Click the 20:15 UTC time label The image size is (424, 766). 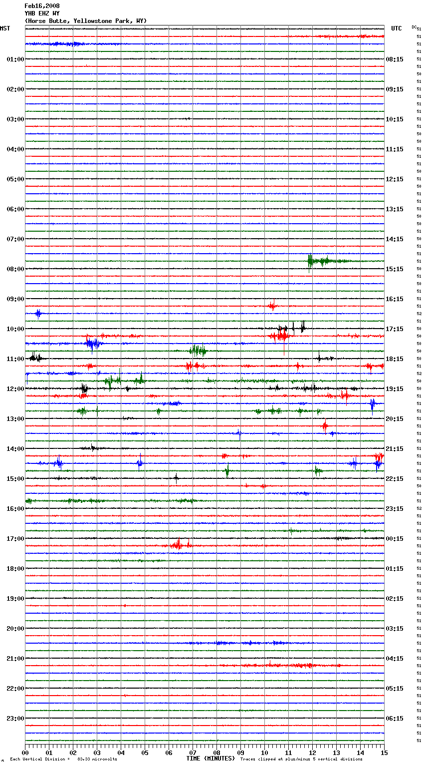tap(395, 419)
